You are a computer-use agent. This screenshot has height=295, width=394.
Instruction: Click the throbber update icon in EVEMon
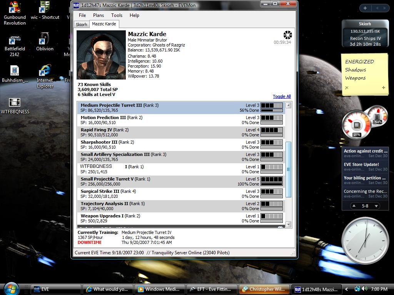click(x=287, y=35)
